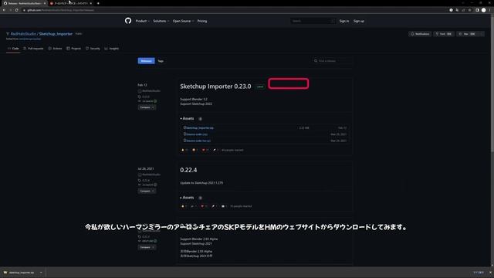Click the smile reaction on release 0.23.0
The width and height of the screenshot is (494, 278).
195,150
